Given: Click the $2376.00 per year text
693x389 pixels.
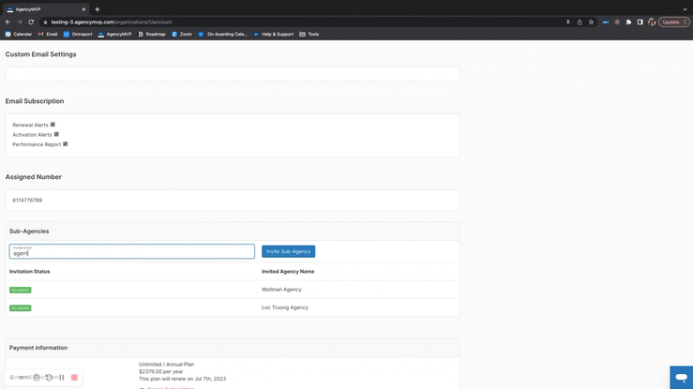Looking at the screenshot, I should (161, 372).
